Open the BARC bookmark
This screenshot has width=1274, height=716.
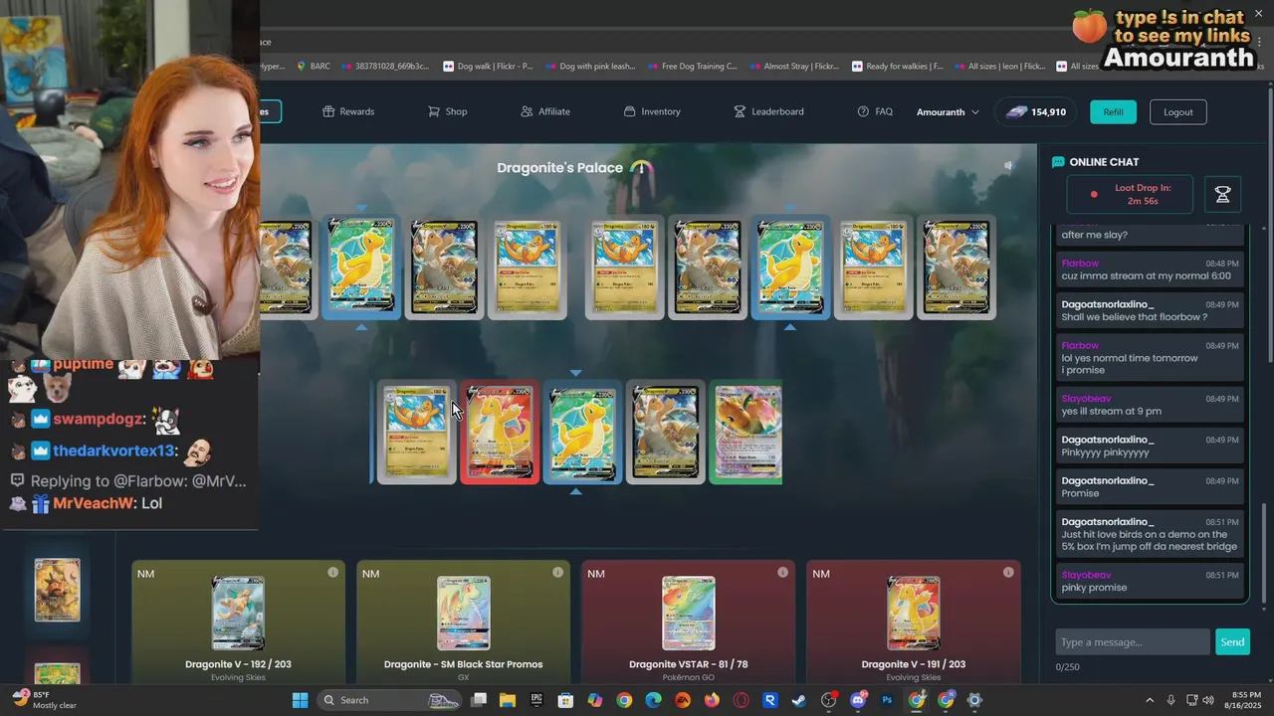[x=313, y=67]
